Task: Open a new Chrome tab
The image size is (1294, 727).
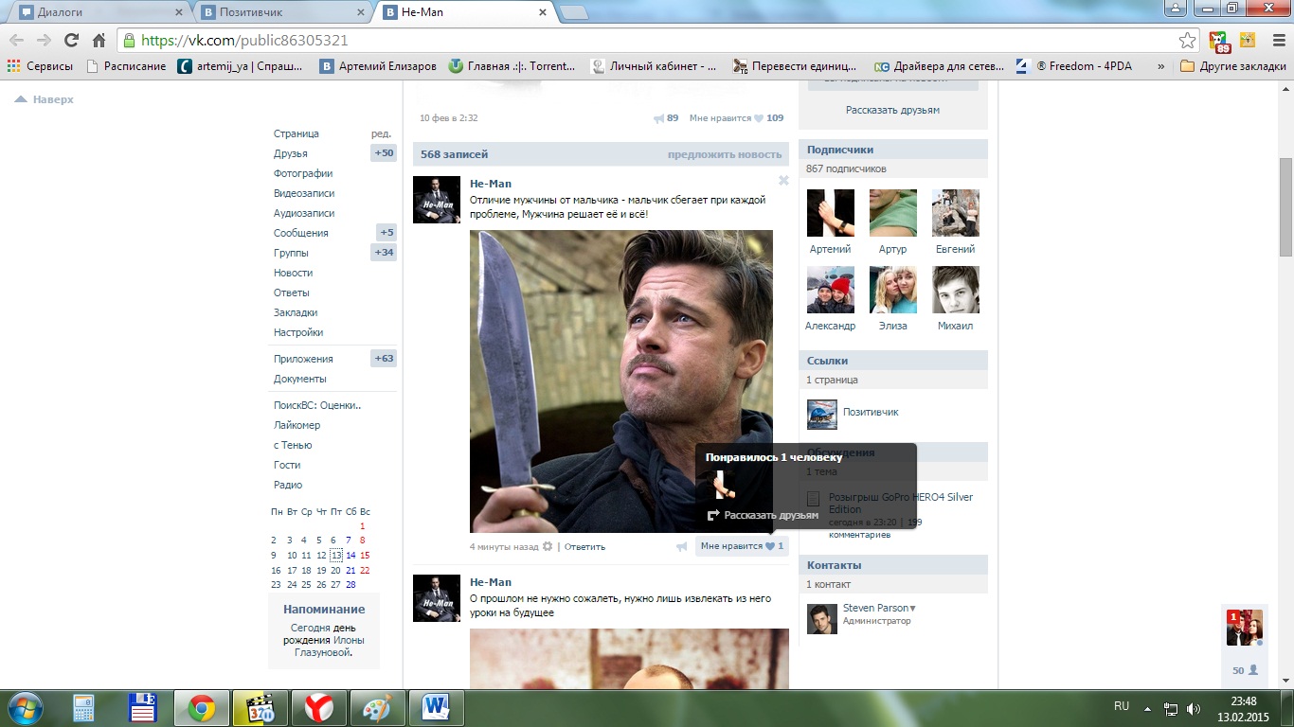Action: point(573,12)
